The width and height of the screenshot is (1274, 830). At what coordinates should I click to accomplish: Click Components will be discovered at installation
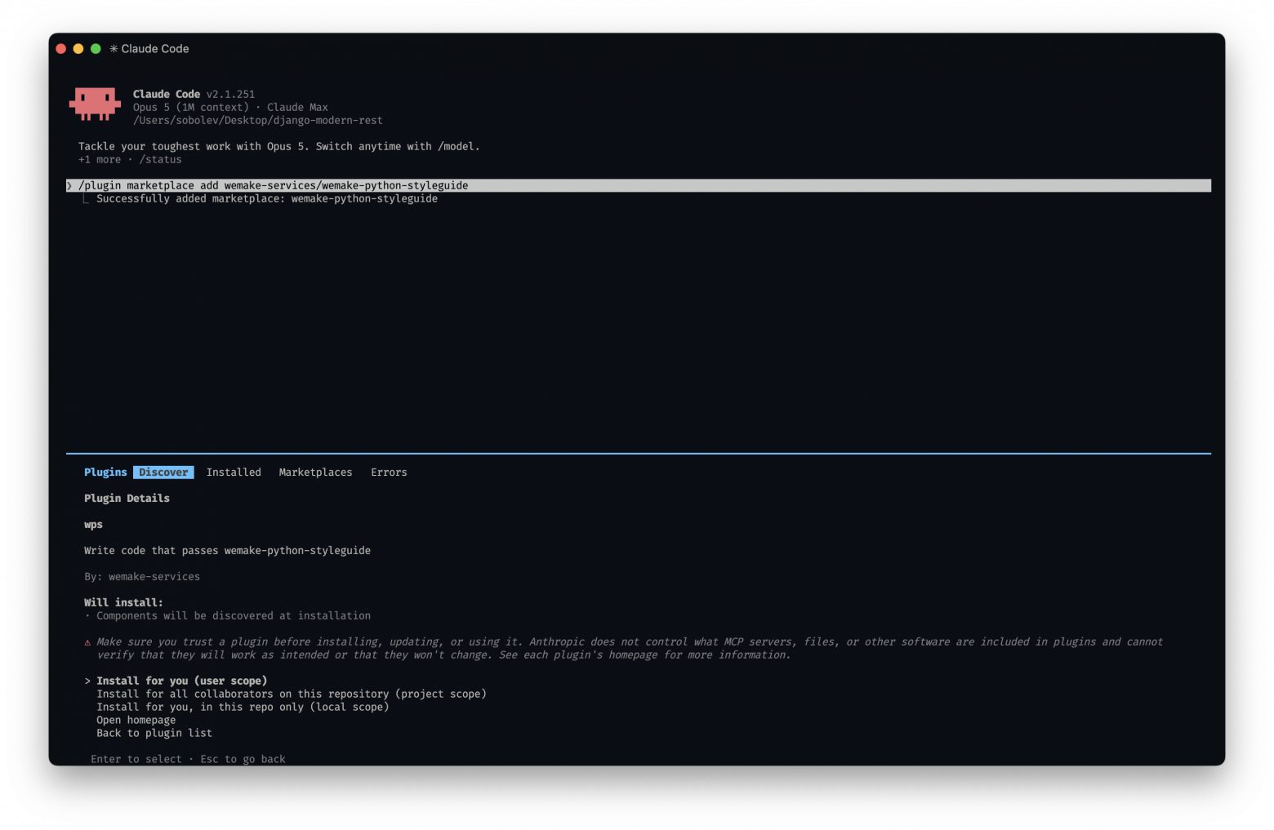click(x=234, y=616)
